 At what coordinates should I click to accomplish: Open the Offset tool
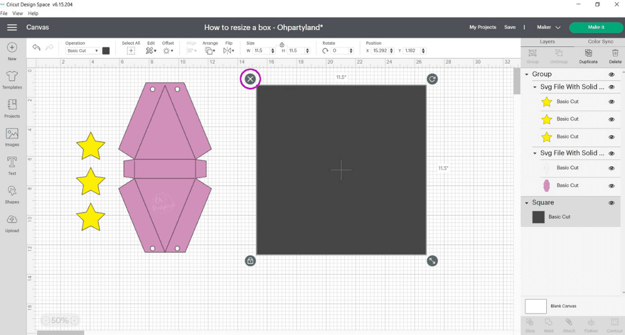click(168, 50)
